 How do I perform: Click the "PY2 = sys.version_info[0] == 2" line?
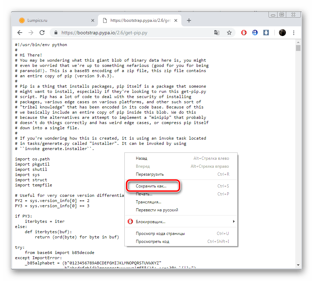52,201
